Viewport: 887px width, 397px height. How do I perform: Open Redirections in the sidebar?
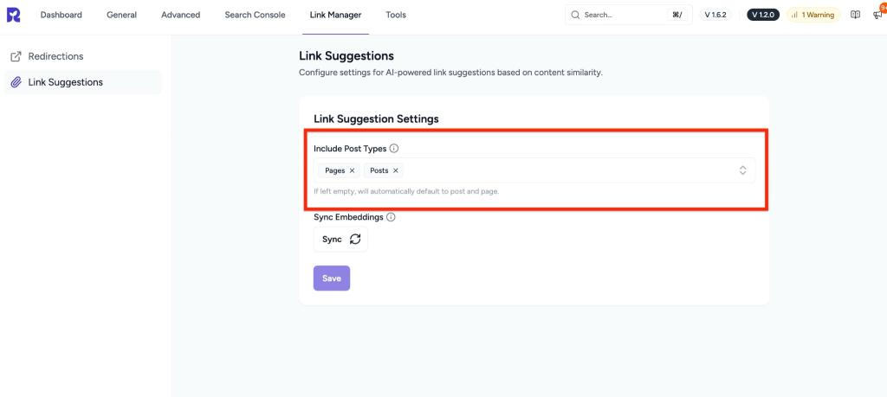coord(55,56)
